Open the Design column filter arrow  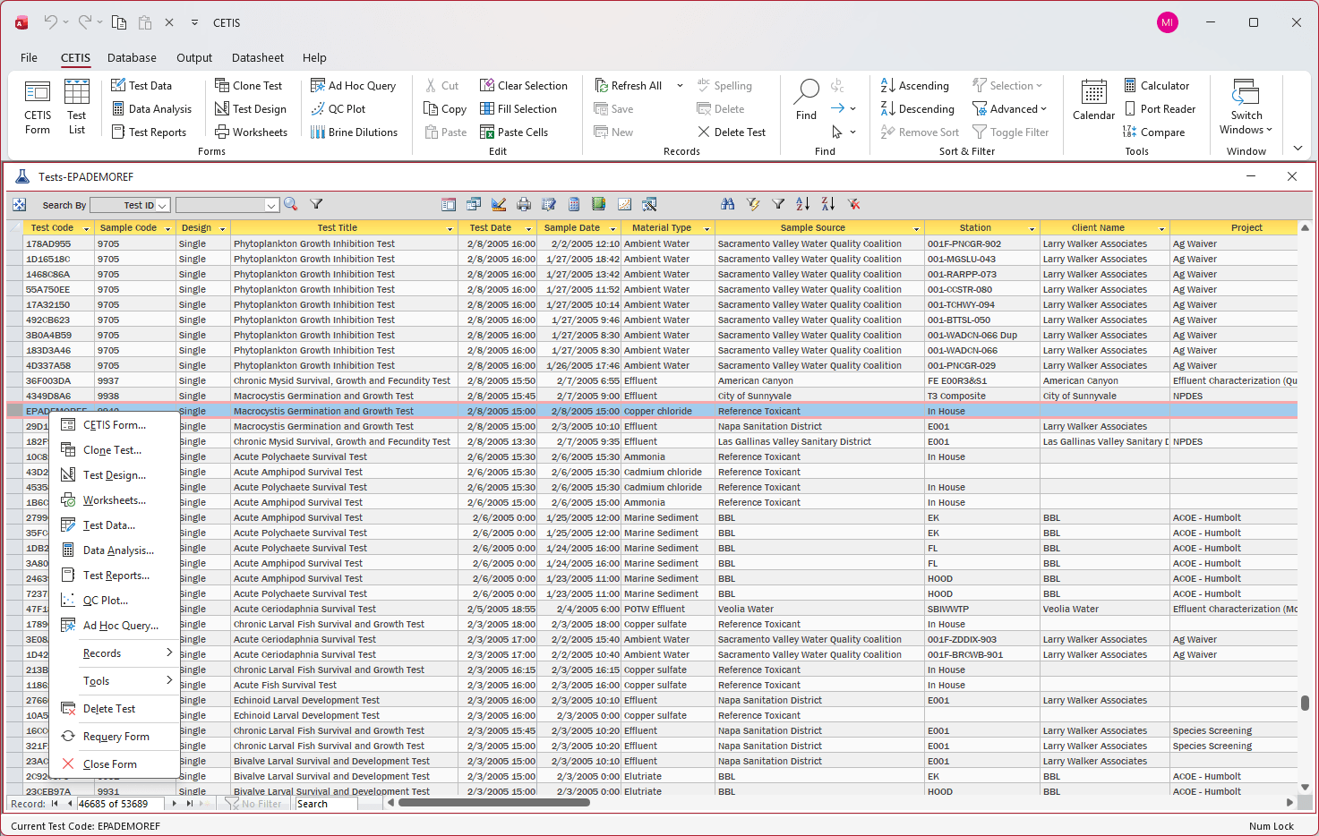click(x=222, y=229)
